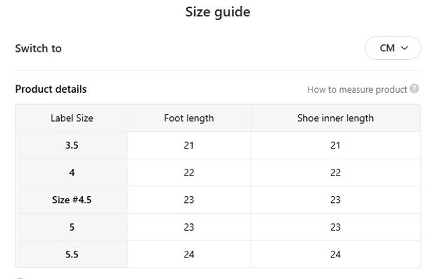
Task: Click the question mark help icon
Action: (x=415, y=89)
